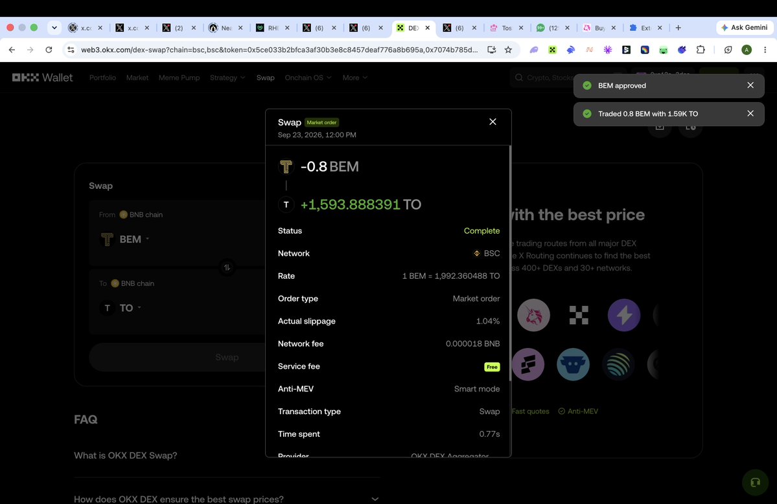Close the active DEX browser tab
This screenshot has height=504, width=777.
[x=427, y=28]
